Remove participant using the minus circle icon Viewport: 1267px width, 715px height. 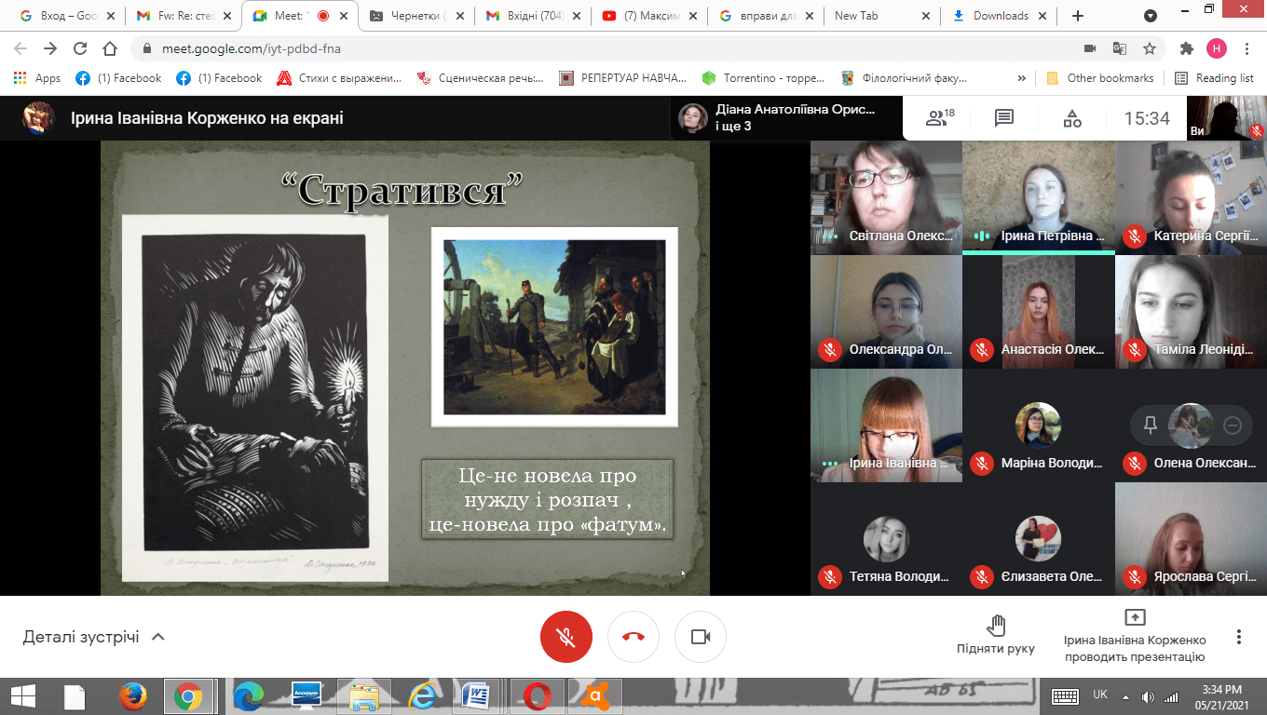click(x=1232, y=425)
